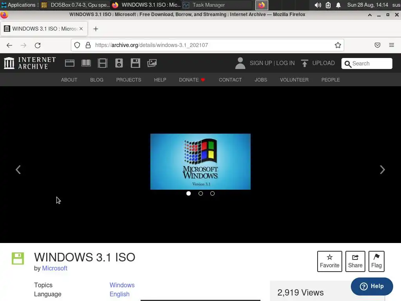The image size is (401, 301).
Task: Select the first carousel dot
Action: pos(188,194)
